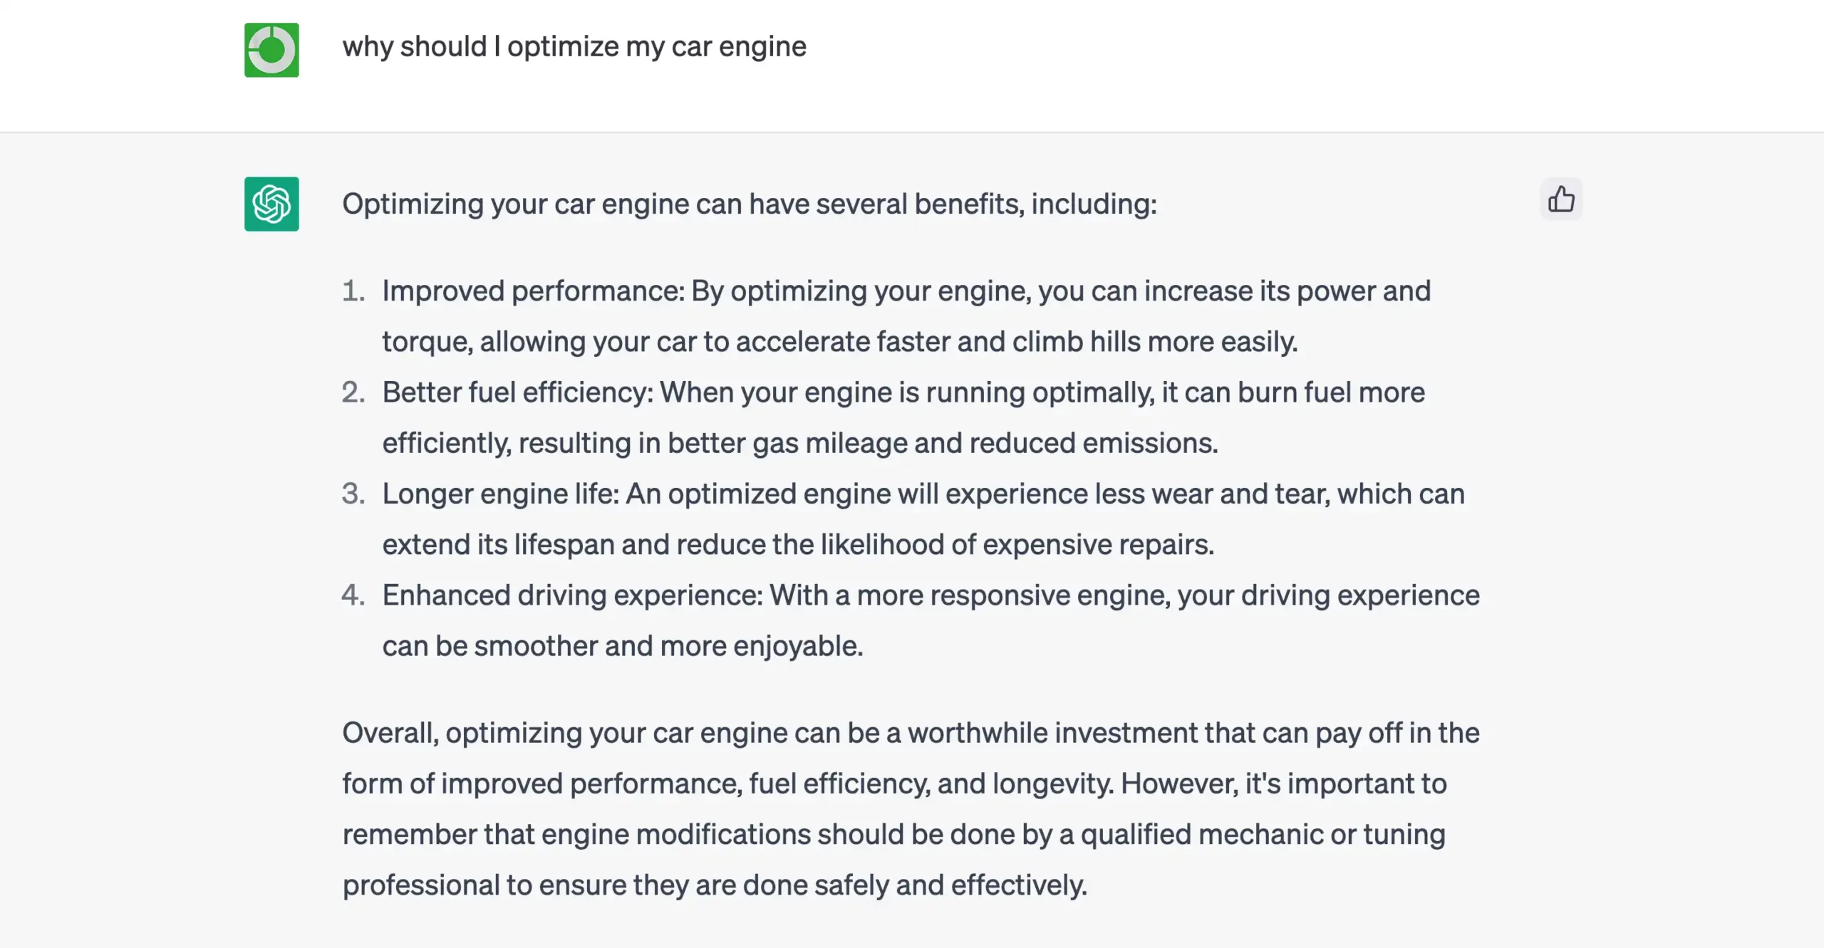
Task: Click the ChatGPT logo avatar
Action: click(x=271, y=204)
